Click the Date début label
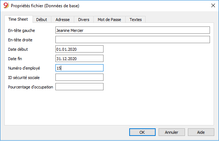Screen dimensions: 219x141 coord(18,49)
